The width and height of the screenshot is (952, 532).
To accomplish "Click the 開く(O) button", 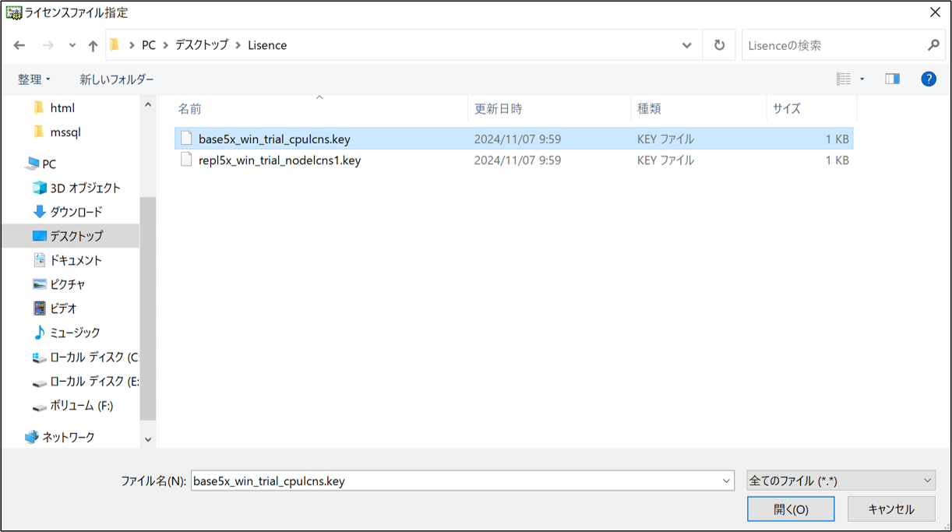I will 790,509.
